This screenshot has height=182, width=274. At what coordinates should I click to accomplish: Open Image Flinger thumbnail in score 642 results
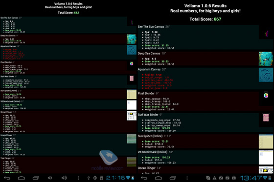[x=132, y=139]
